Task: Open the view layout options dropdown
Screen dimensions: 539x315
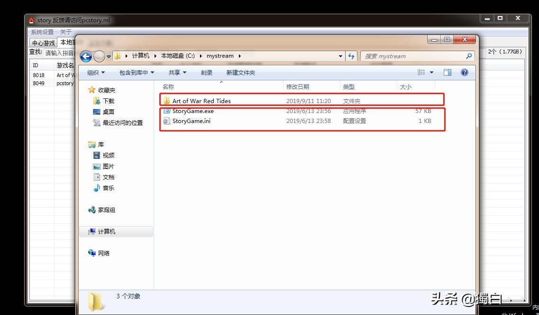Action: click(424, 72)
